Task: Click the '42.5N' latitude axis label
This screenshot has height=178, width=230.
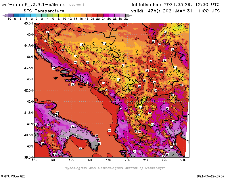Action: point(28,90)
